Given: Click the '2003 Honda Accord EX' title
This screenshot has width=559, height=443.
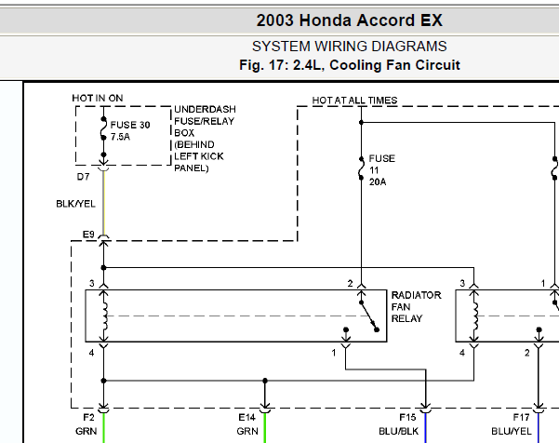Looking at the screenshot, I should pyautogui.click(x=349, y=20).
